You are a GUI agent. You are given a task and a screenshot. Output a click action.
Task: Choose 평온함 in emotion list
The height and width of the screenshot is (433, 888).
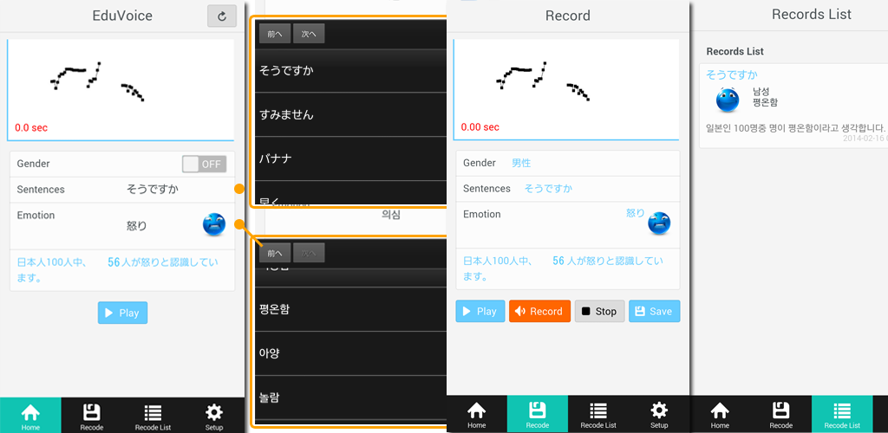pos(350,309)
